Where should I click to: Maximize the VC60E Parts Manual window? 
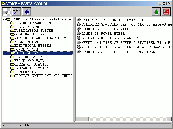[164, 3]
